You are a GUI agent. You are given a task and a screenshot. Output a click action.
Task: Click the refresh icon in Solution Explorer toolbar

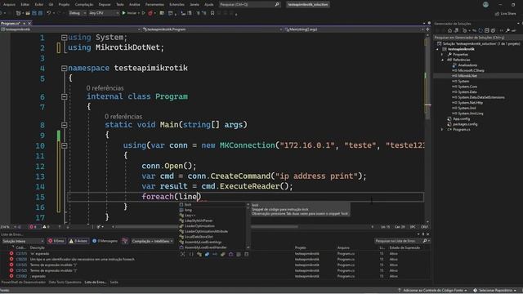481,30
